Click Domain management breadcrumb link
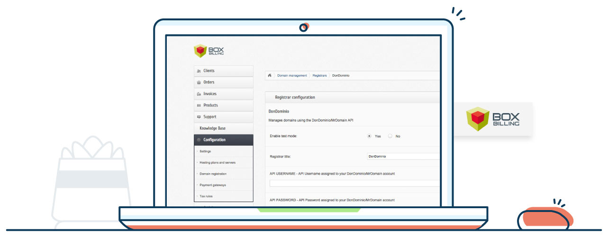 [292, 75]
